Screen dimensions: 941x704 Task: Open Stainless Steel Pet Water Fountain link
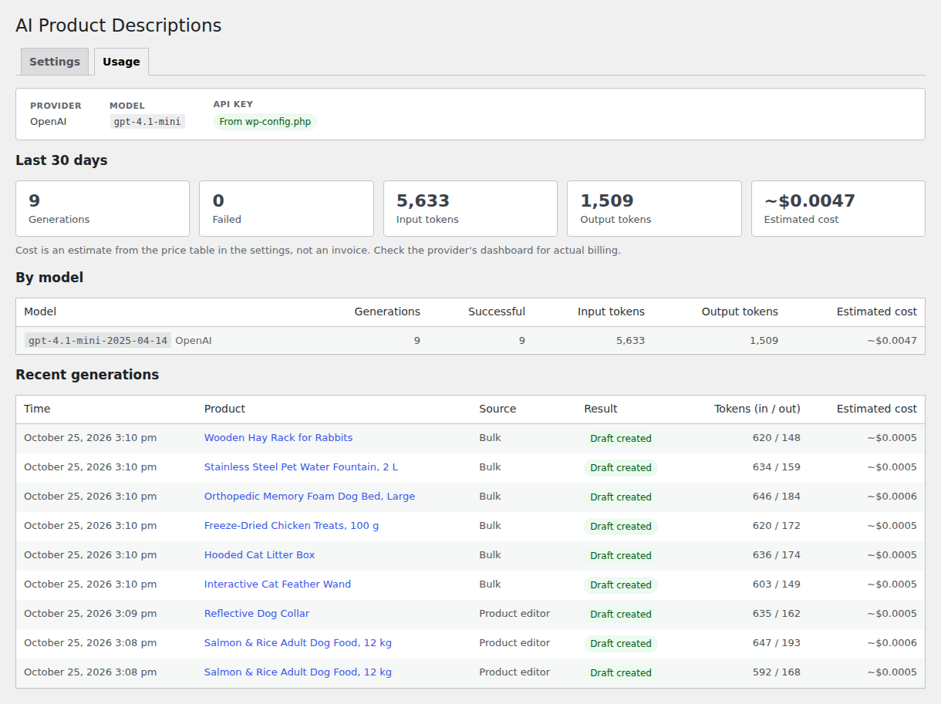(x=301, y=467)
